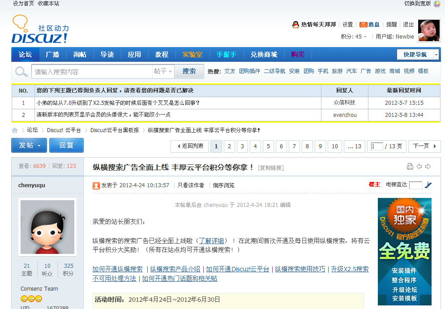445x309 pixels.
Task: Go to next thread arrow icon
Action: pyautogui.click(x=428, y=167)
